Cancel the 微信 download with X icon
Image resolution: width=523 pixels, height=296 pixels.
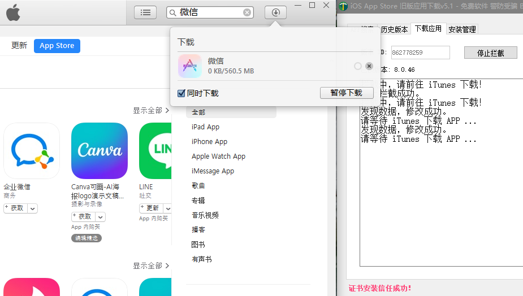coord(369,66)
